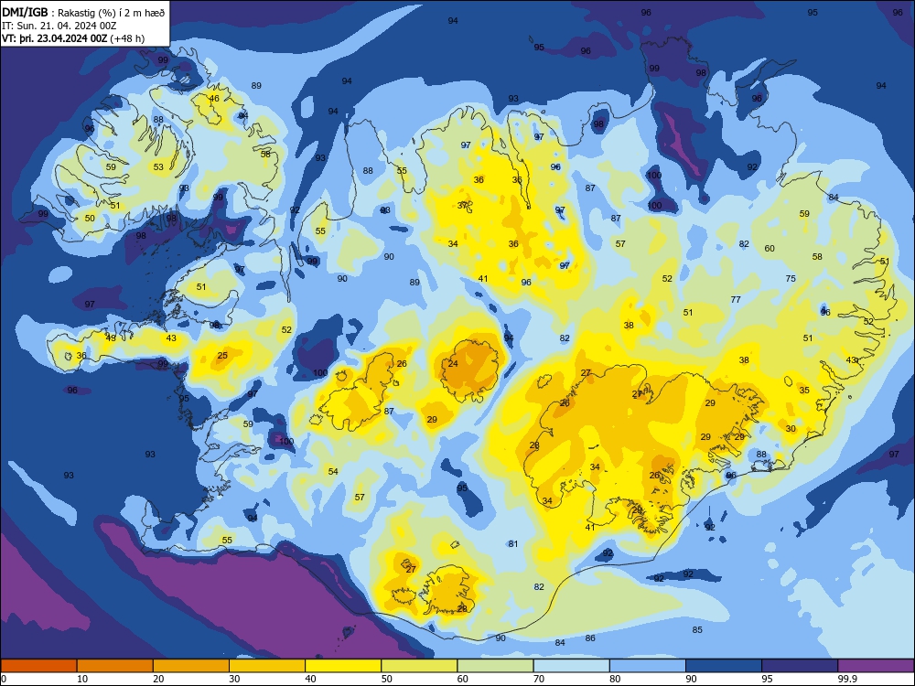The width and height of the screenshot is (915, 686).
Task: Click the legend scale label '60'
Action: point(463,679)
